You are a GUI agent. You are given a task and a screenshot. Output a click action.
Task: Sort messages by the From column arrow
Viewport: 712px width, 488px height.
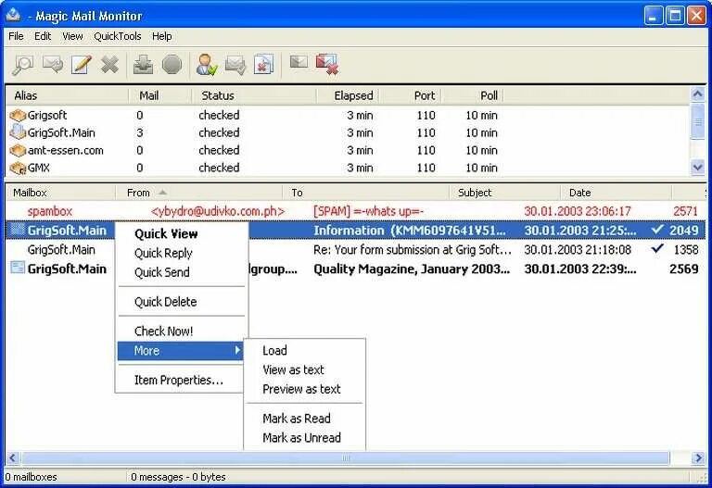162,193
